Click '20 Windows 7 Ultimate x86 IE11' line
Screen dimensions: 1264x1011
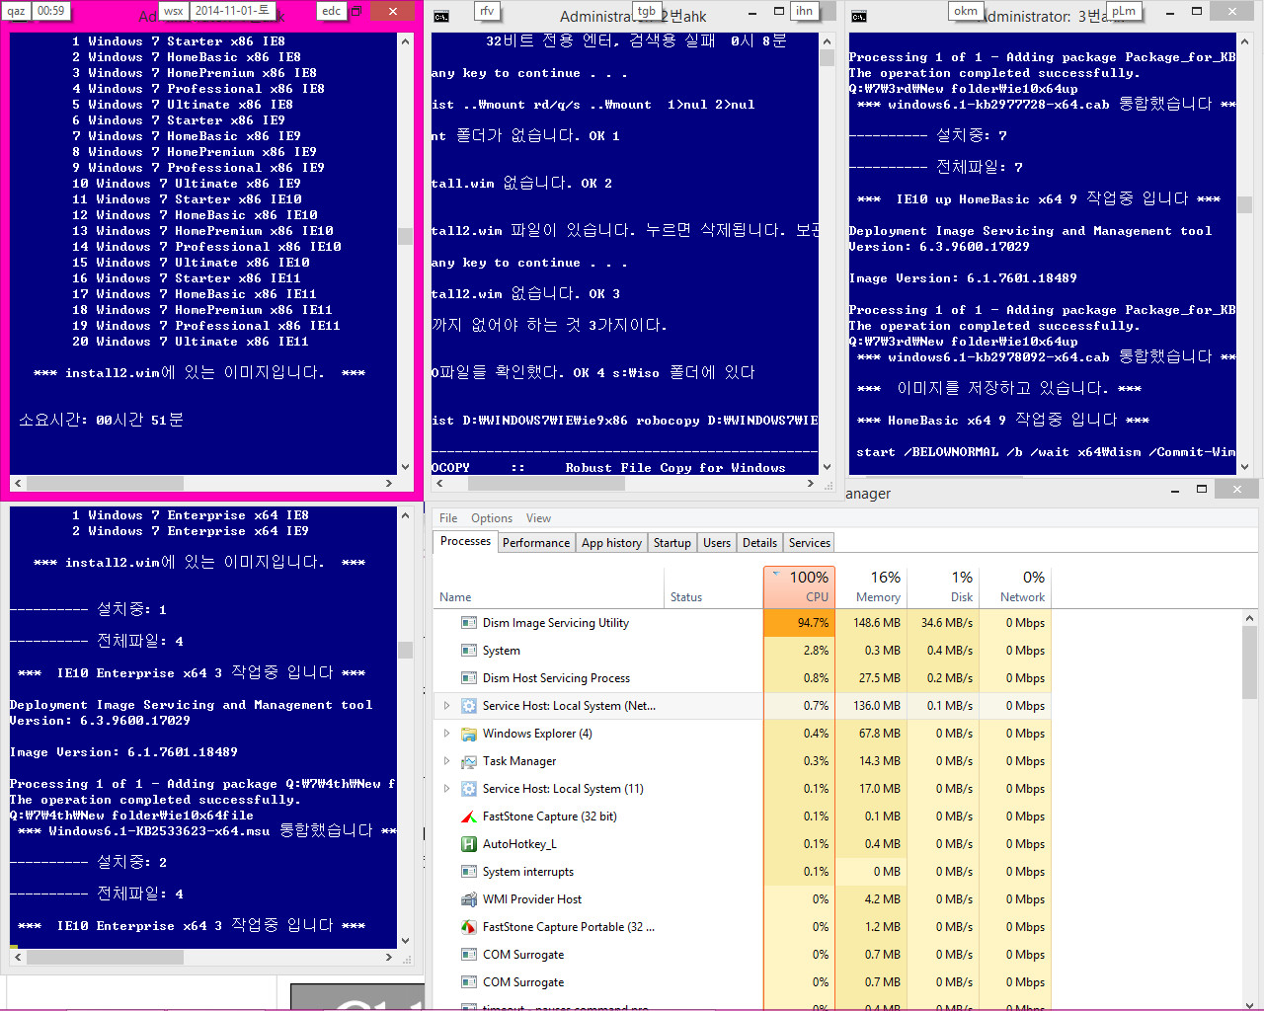pyautogui.click(x=191, y=342)
